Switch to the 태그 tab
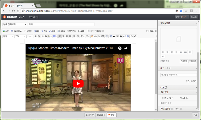Screen dimensions: 201x120 (162, 68)
